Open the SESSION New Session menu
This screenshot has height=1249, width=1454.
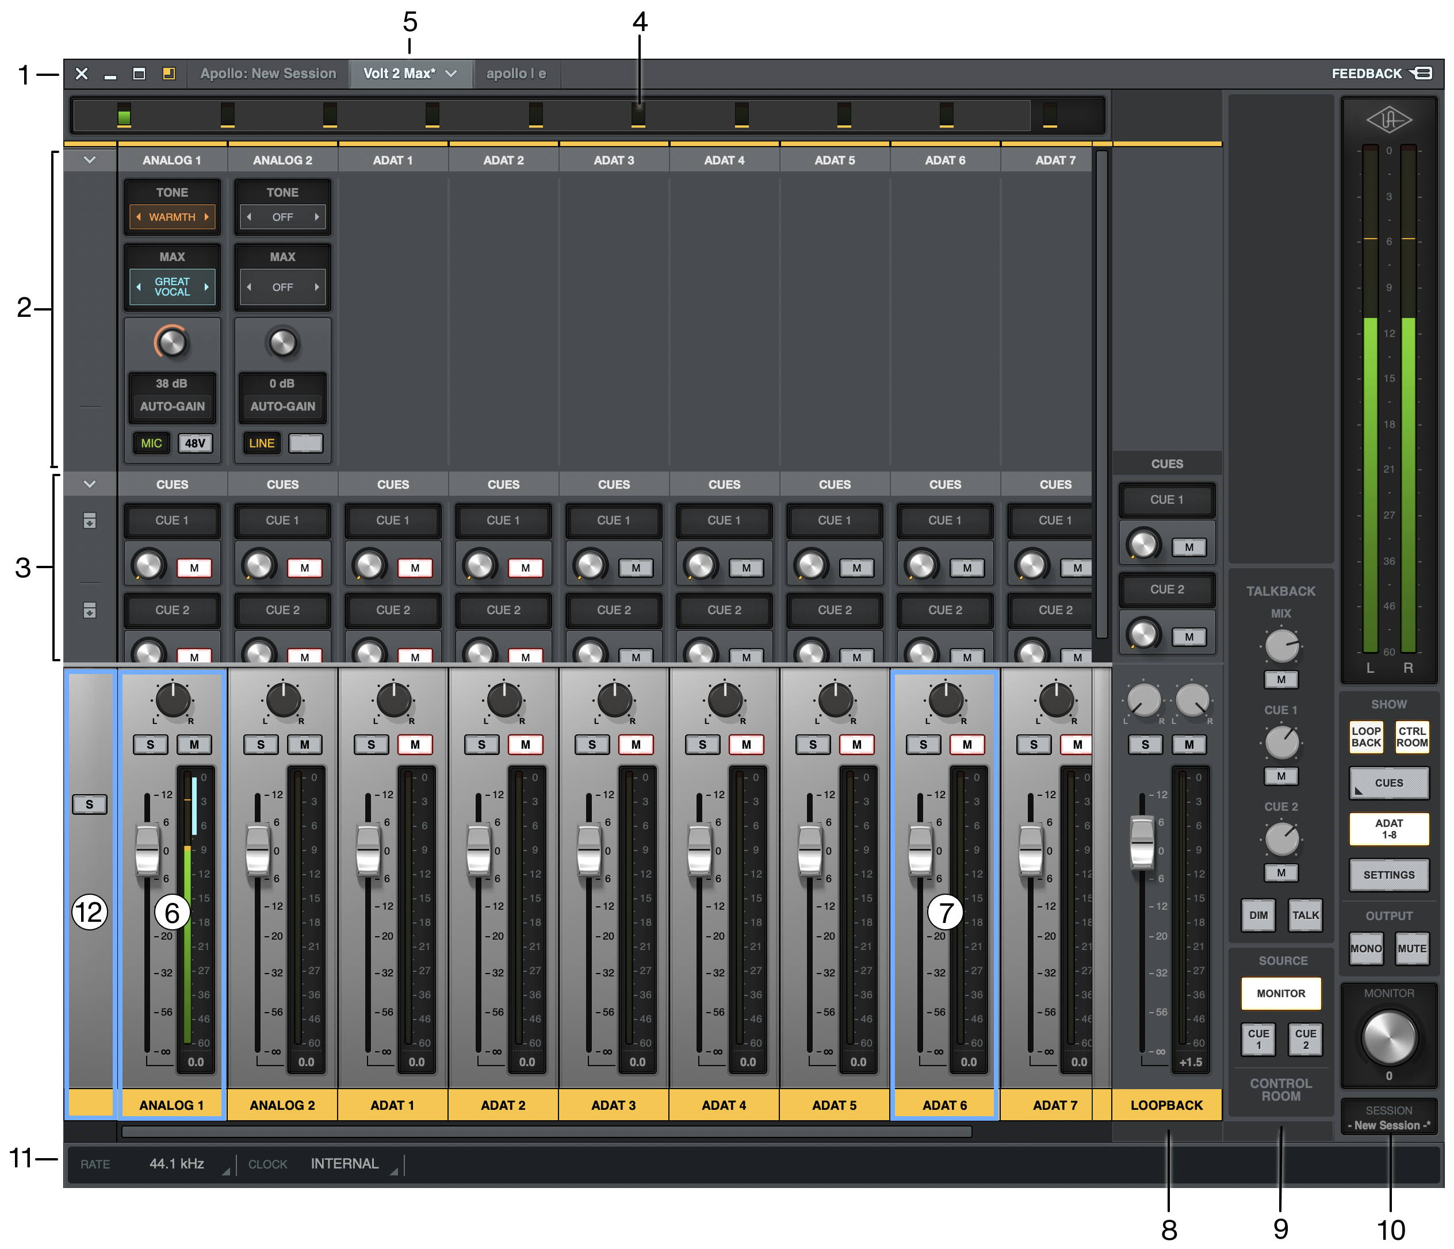[x=1389, y=1118]
